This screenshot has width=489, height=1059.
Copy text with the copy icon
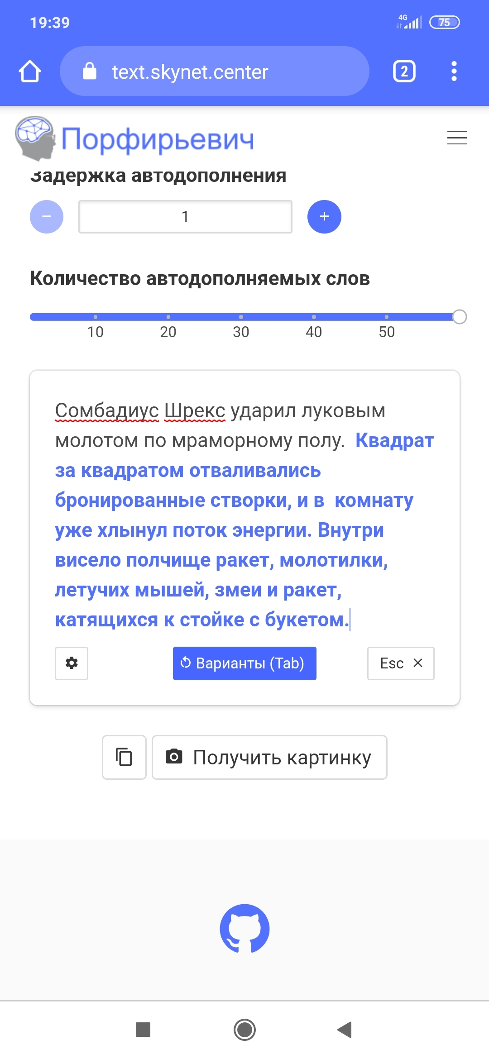click(124, 757)
